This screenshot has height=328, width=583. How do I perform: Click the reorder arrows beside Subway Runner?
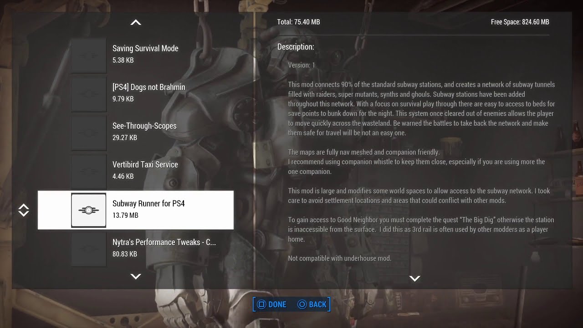click(x=24, y=210)
